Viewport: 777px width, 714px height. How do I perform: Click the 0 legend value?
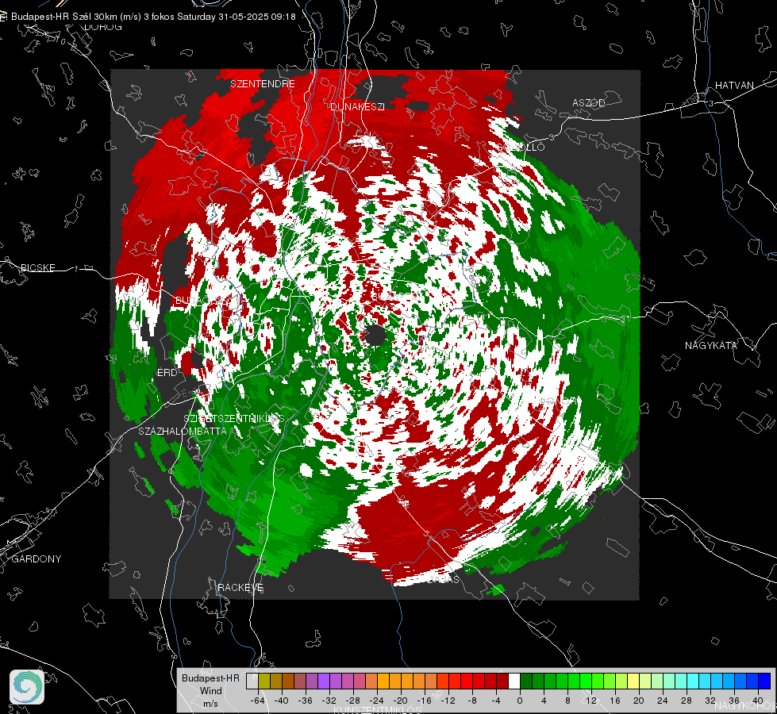click(520, 701)
